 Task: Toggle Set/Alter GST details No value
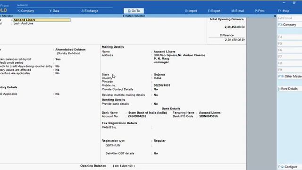[x=156, y=153]
